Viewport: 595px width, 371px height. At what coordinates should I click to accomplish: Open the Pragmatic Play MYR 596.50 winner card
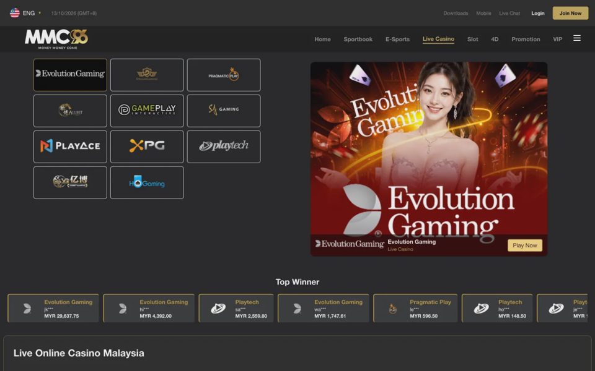415,308
